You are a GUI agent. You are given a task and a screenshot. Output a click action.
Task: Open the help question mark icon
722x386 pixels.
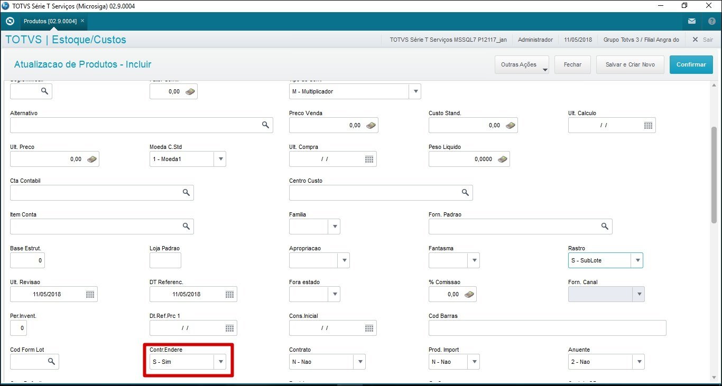[711, 22]
